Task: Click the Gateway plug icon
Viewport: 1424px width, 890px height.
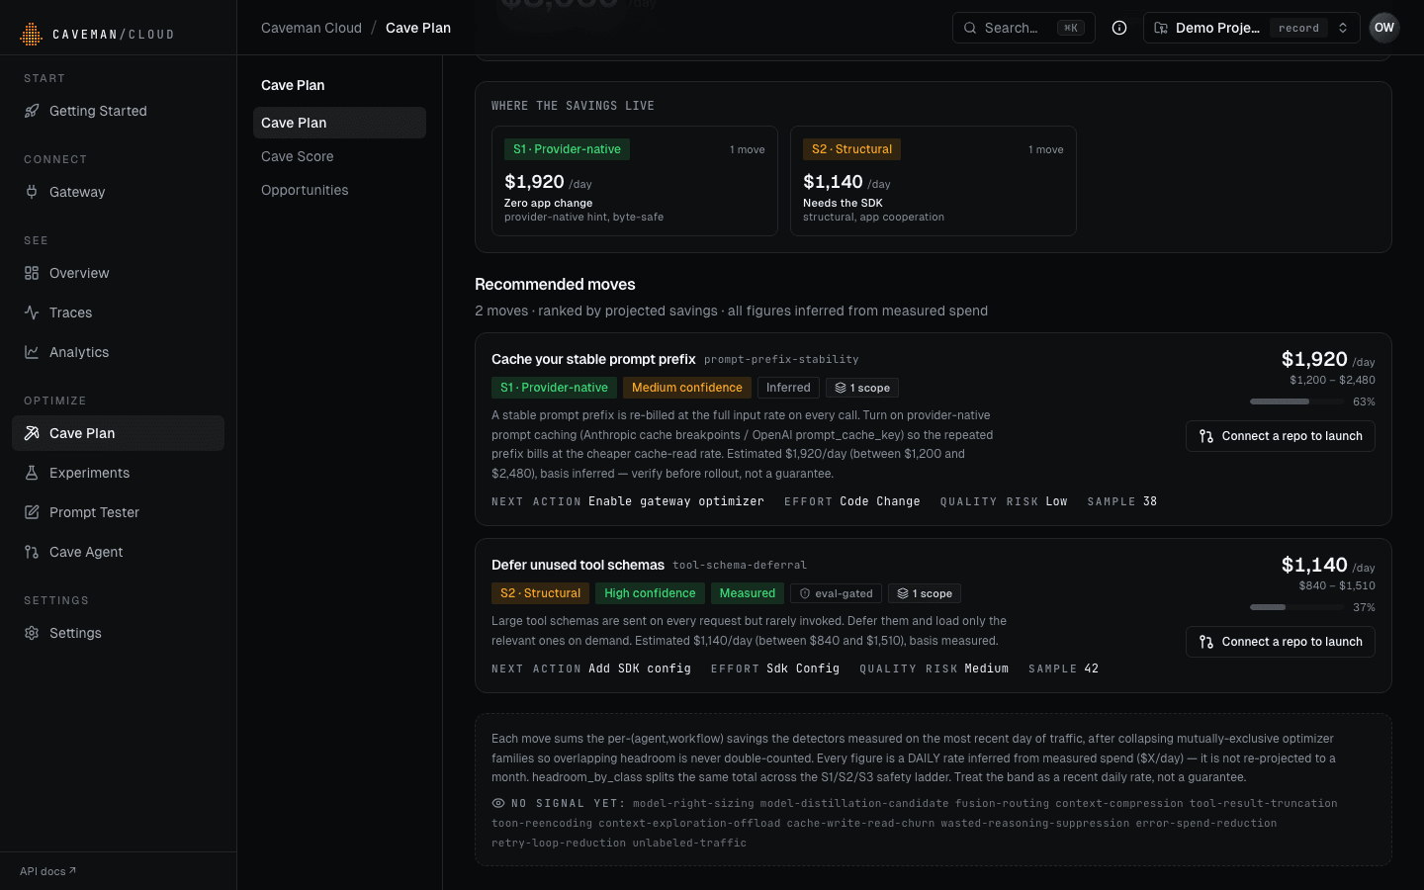Action: (x=32, y=192)
